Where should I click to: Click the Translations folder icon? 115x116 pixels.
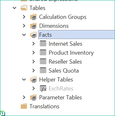24,106
